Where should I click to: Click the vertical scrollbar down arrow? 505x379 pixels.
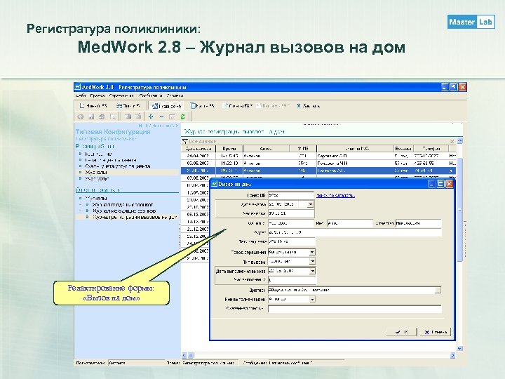point(459,348)
